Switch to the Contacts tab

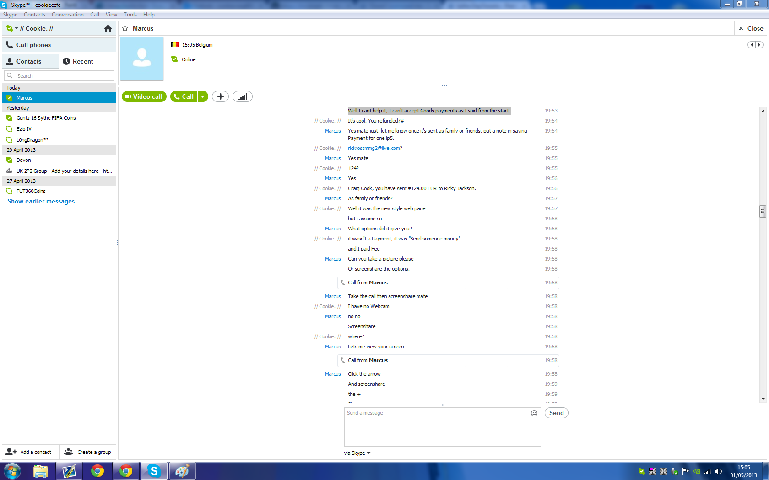[x=31, y=61]
